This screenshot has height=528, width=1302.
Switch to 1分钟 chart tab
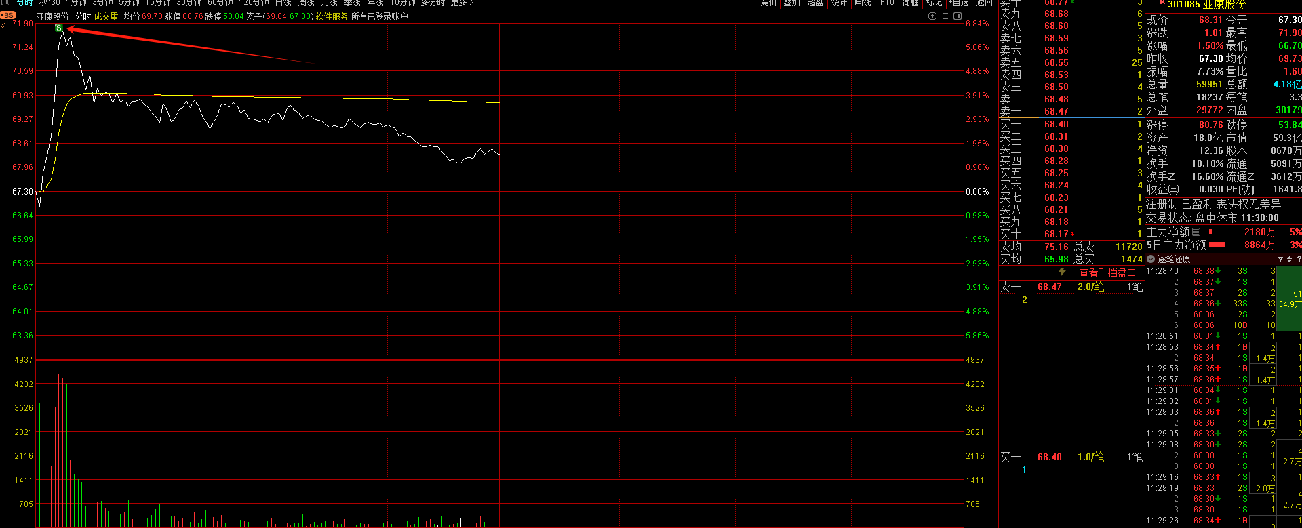(76, 3)
